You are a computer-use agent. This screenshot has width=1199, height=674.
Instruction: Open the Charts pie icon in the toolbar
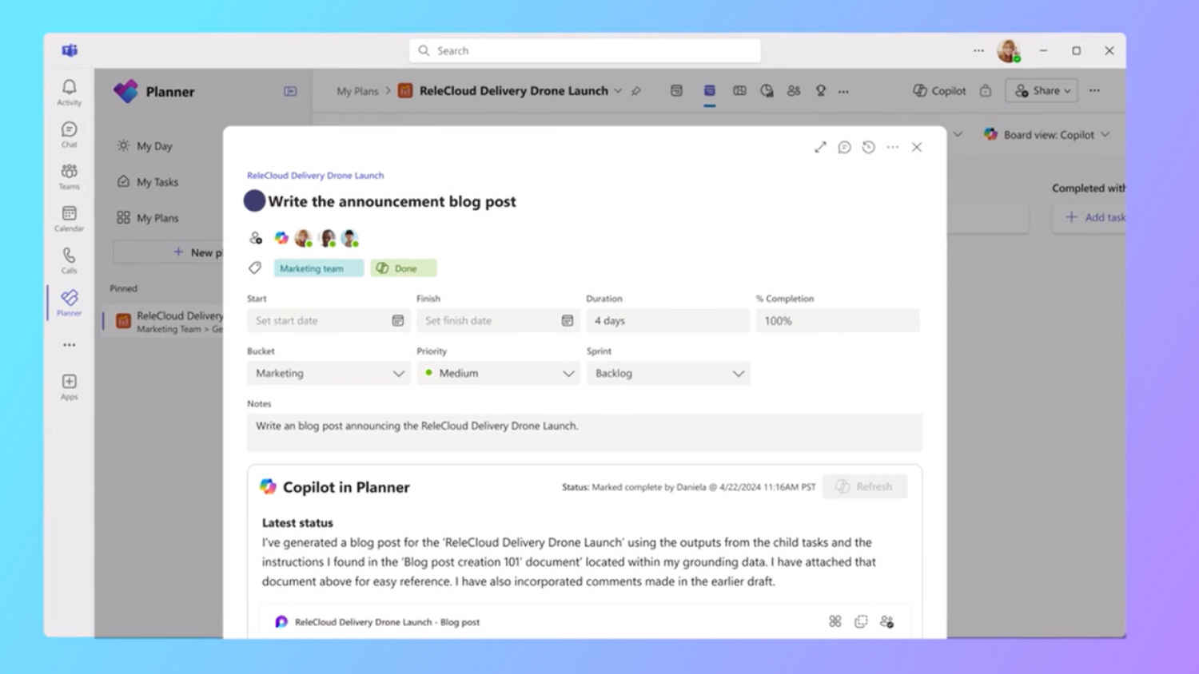[x=767, y=90]
